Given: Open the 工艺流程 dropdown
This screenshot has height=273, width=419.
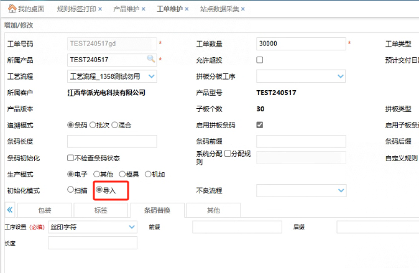Looking at the screenshot, I should point(151,76).
